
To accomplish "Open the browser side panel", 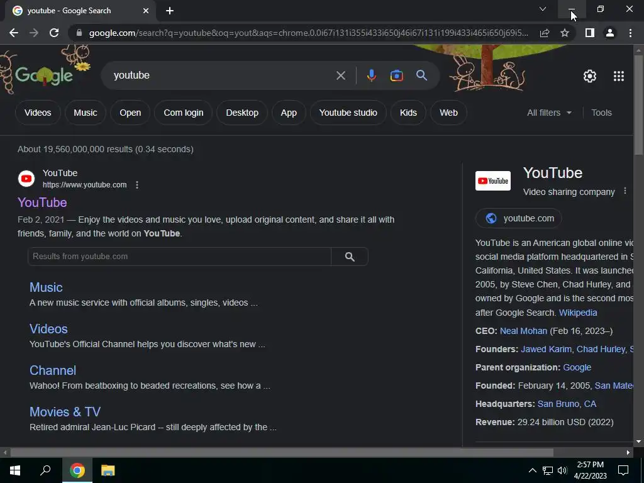I will point(590,33).
